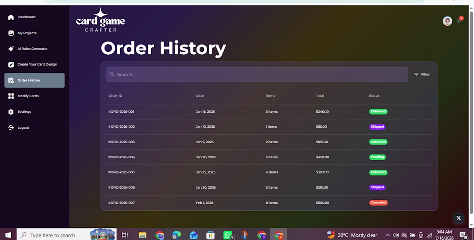Click the Order ID column header

point(115,96)
